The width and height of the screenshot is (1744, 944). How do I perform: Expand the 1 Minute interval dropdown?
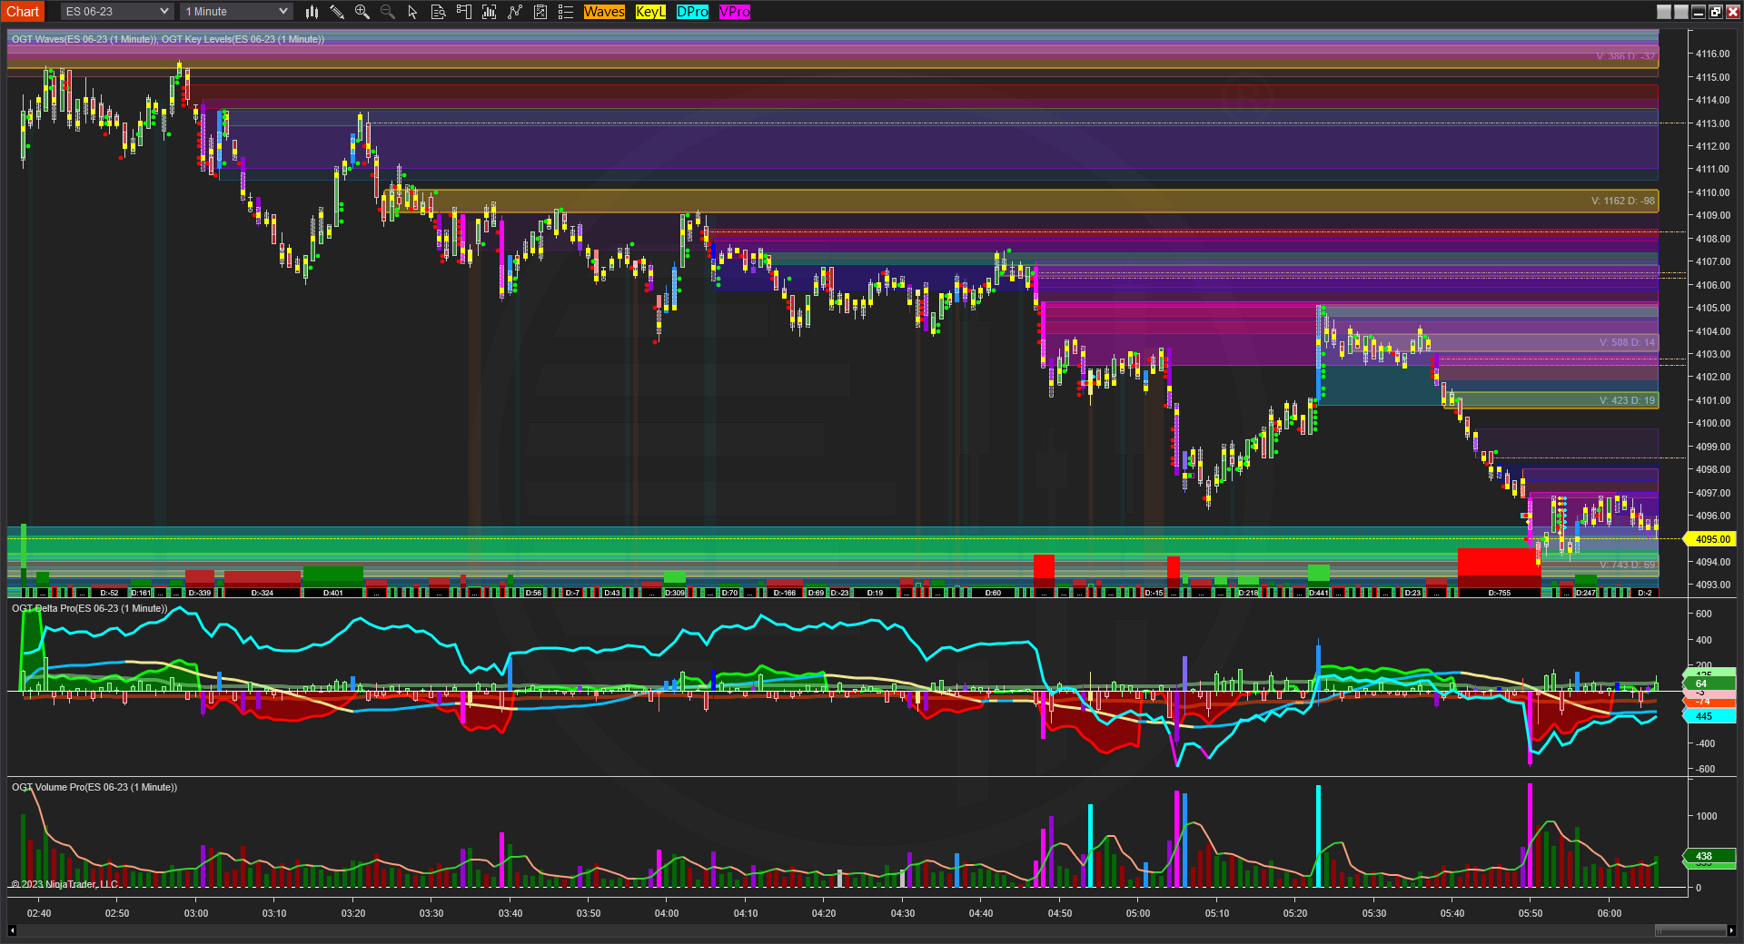[236, 12]
